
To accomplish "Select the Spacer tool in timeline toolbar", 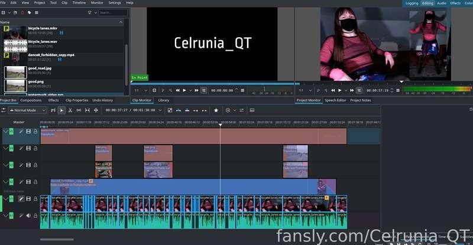I will 79,110.
